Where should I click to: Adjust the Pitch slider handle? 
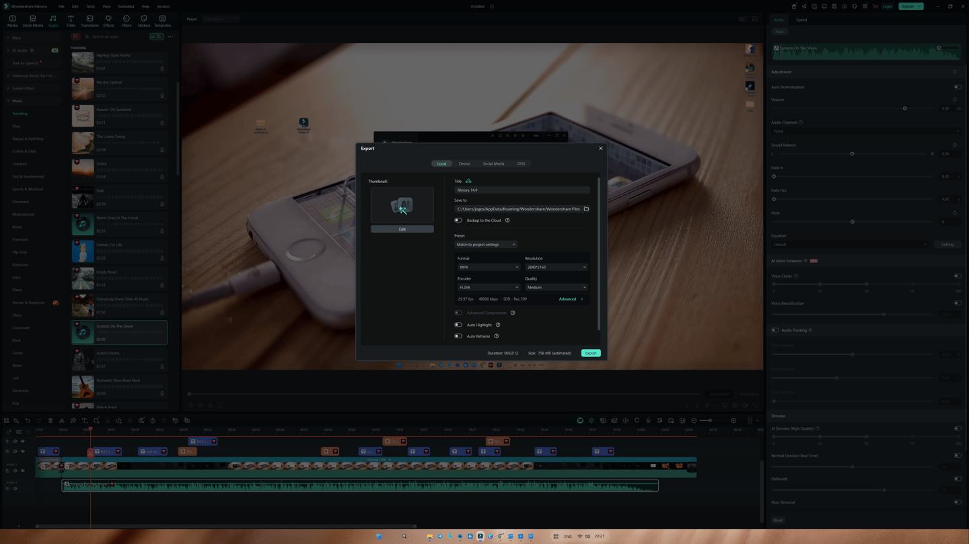coord(853,222)
